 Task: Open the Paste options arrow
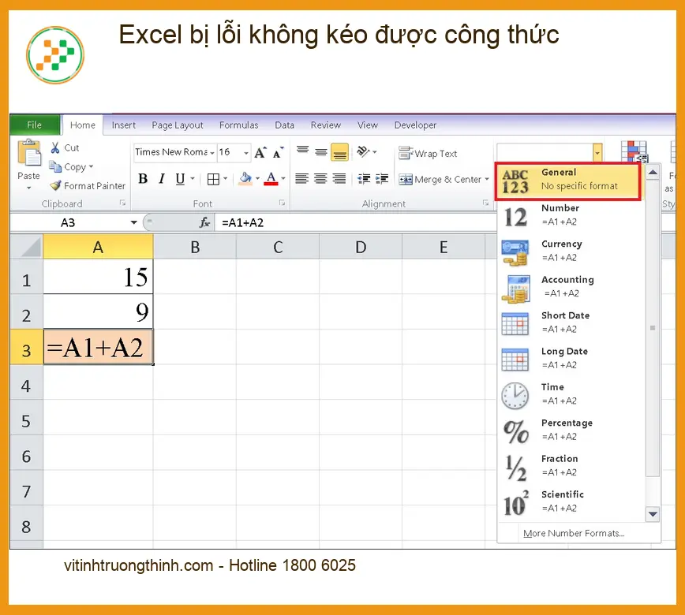pos(29,188)
